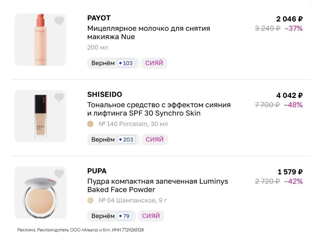Open PAYOT bottle product thumbnail

41,40
